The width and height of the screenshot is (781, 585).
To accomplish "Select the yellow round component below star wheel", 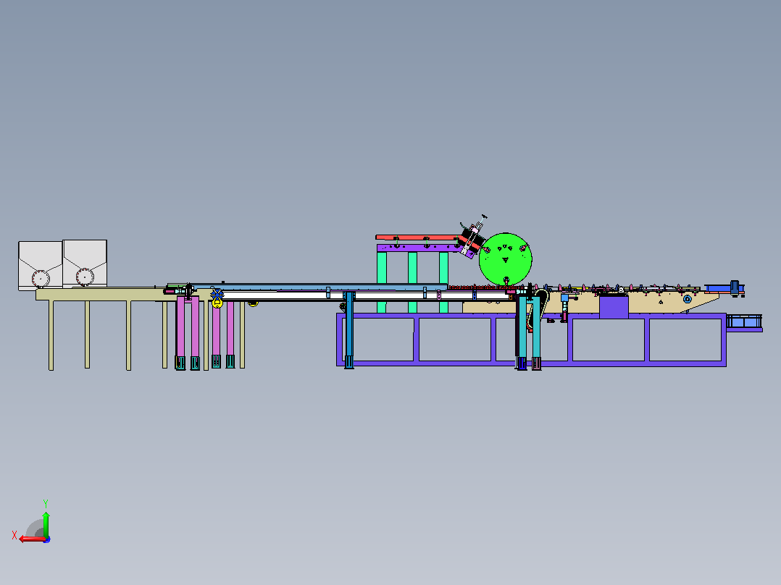I will coord(217,303).
